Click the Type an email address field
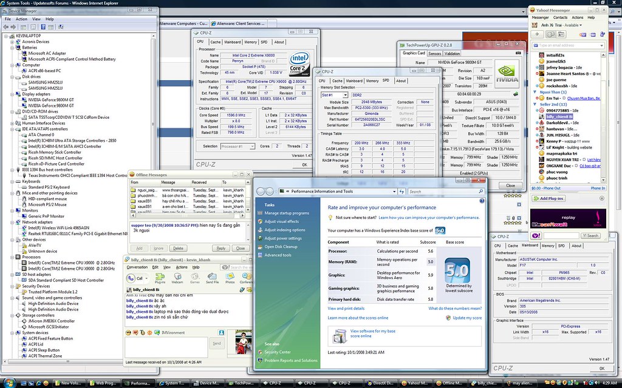This screenshot has width=622, height=388. click(x=568, y=45)
